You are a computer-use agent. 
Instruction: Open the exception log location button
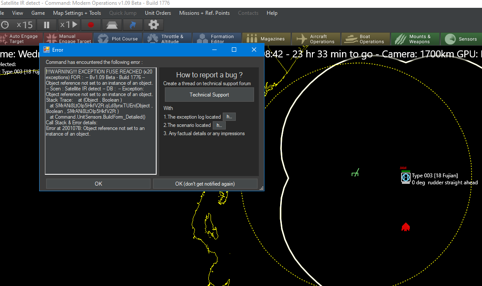[229, 117]
